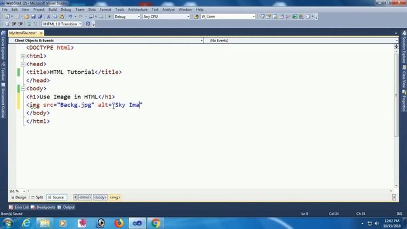Click the volume speaker tray icon
Viewport: 407px width, 229px height.
point(376,223)
